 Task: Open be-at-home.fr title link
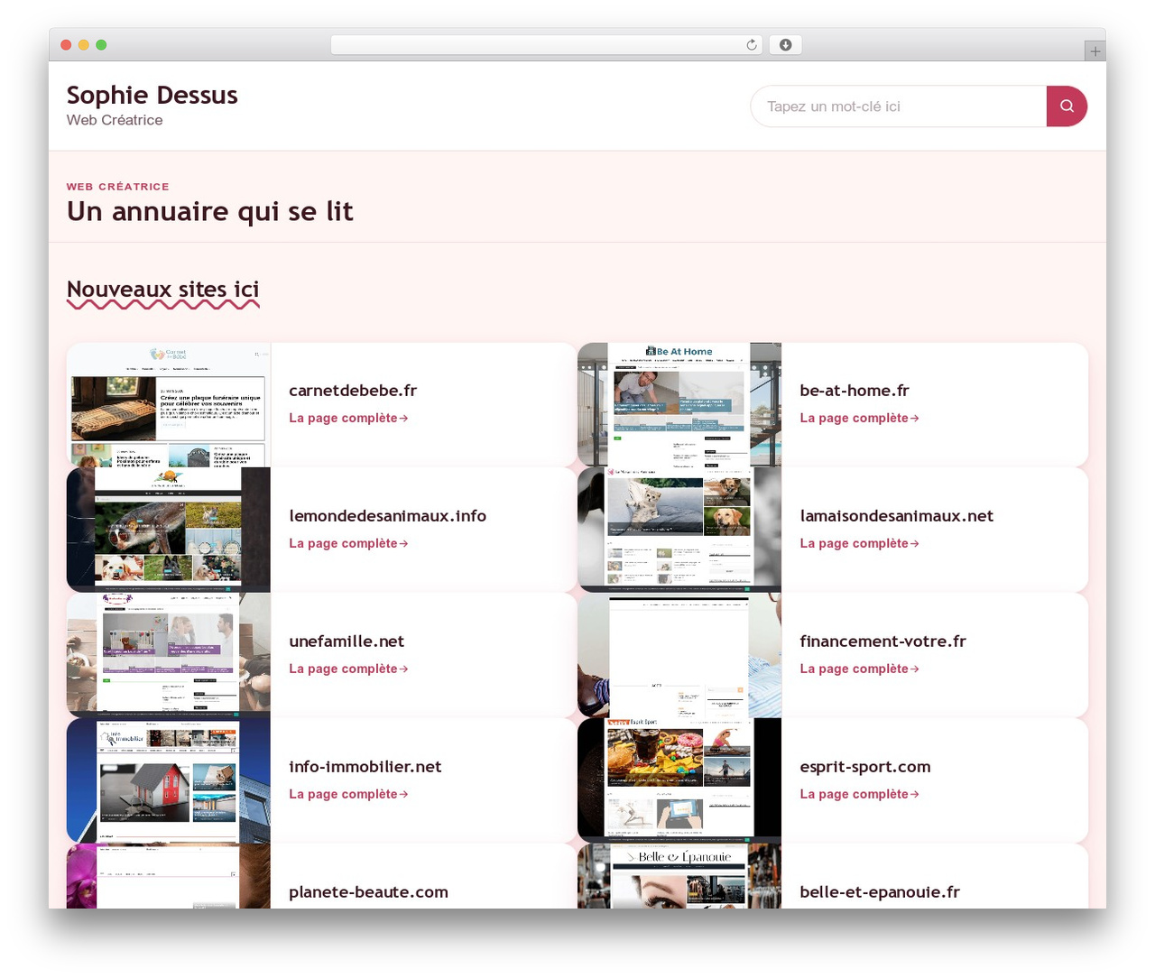tap(854, 391)
